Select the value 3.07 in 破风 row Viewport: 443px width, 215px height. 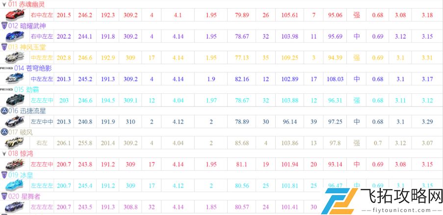point(427,143)
